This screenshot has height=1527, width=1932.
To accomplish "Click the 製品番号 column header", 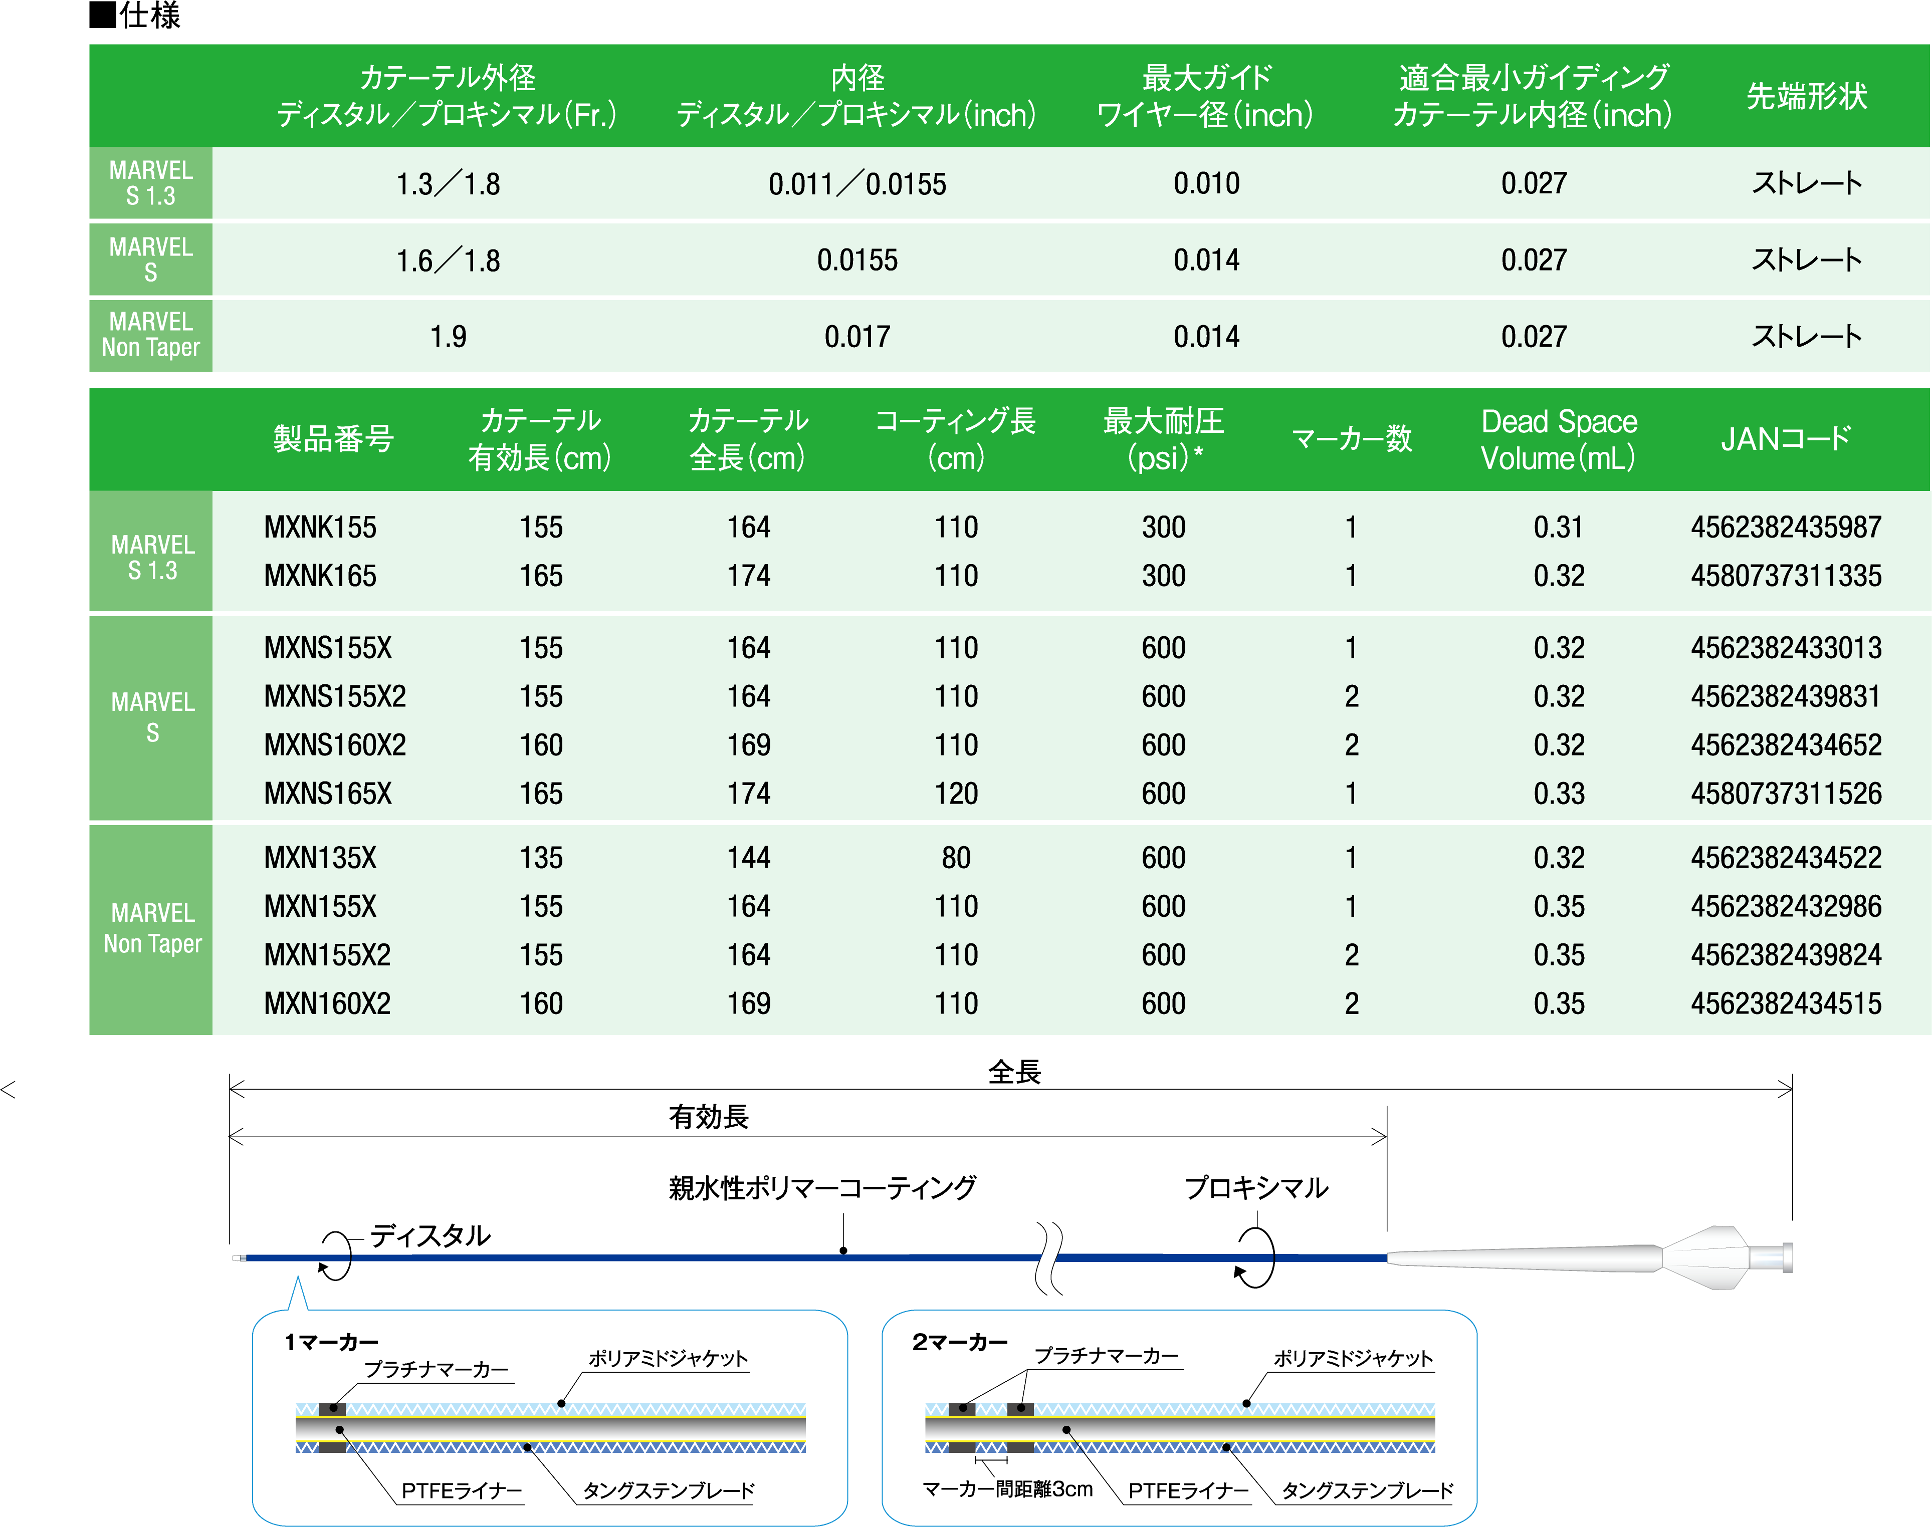I will pyautogui.click(x=334, y=439).
